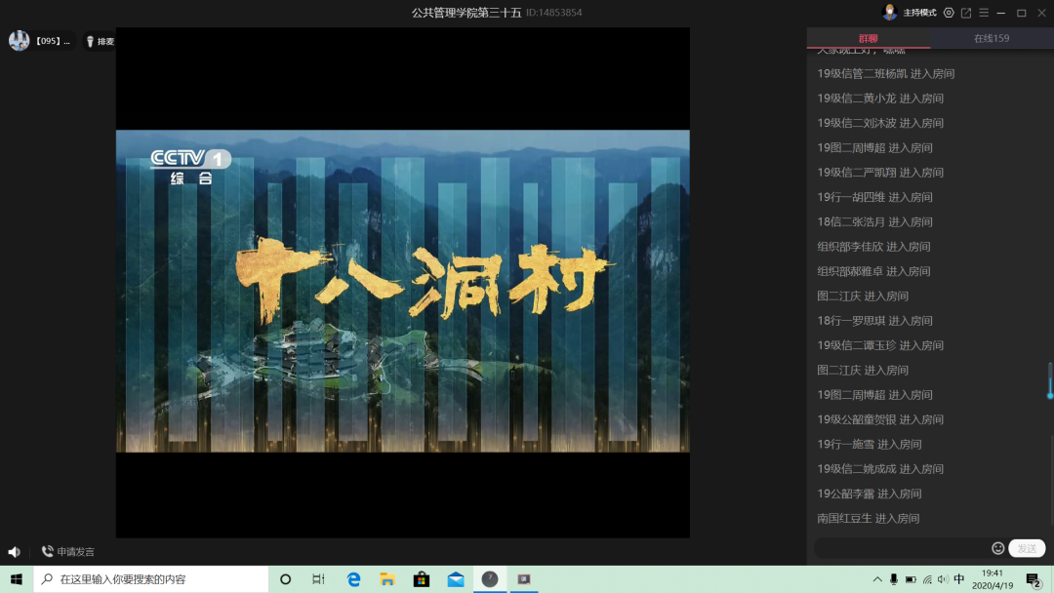
Task: Toggle the speaker volume icon at bottom left
Action: 14,552
